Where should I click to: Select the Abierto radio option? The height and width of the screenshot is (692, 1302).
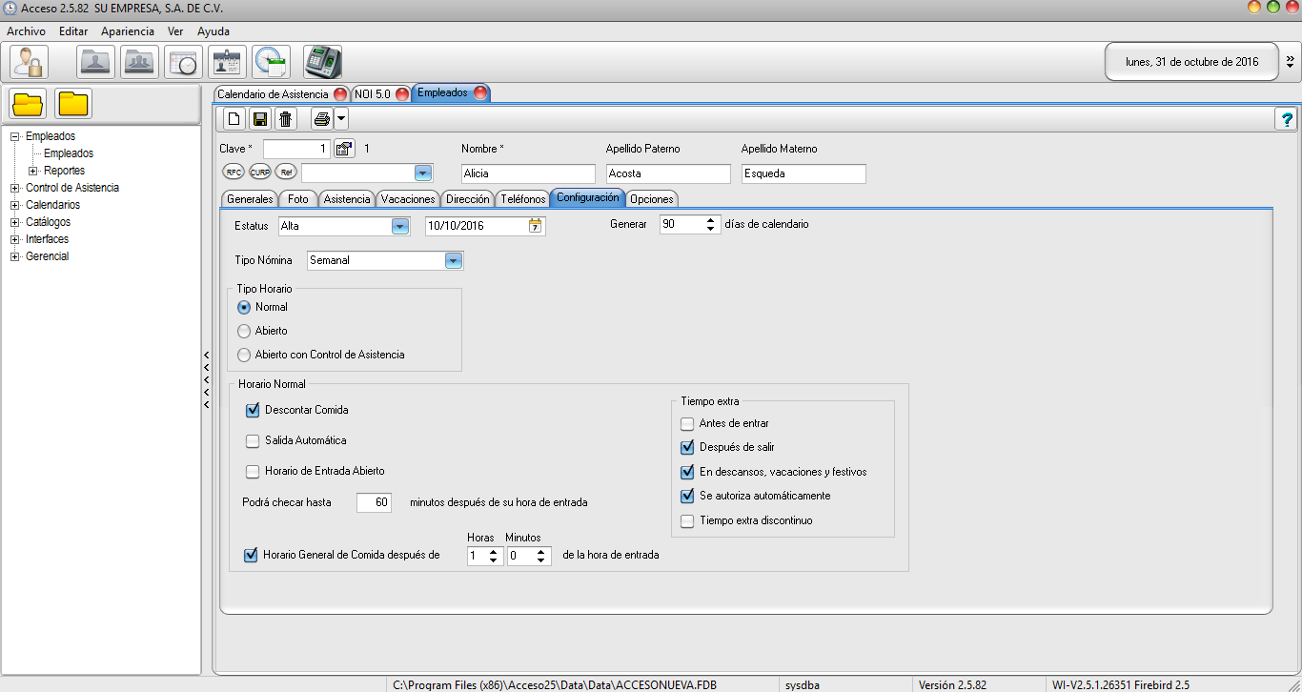245,331
